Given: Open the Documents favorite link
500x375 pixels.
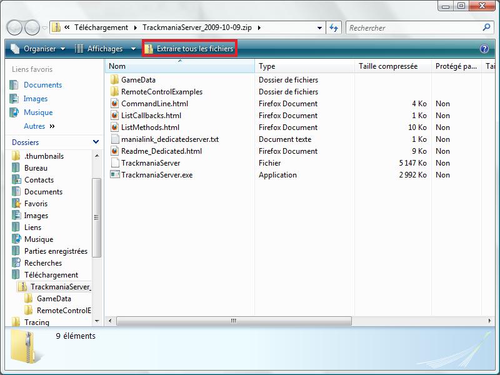Looking at the screenshot, I should 42,85.
